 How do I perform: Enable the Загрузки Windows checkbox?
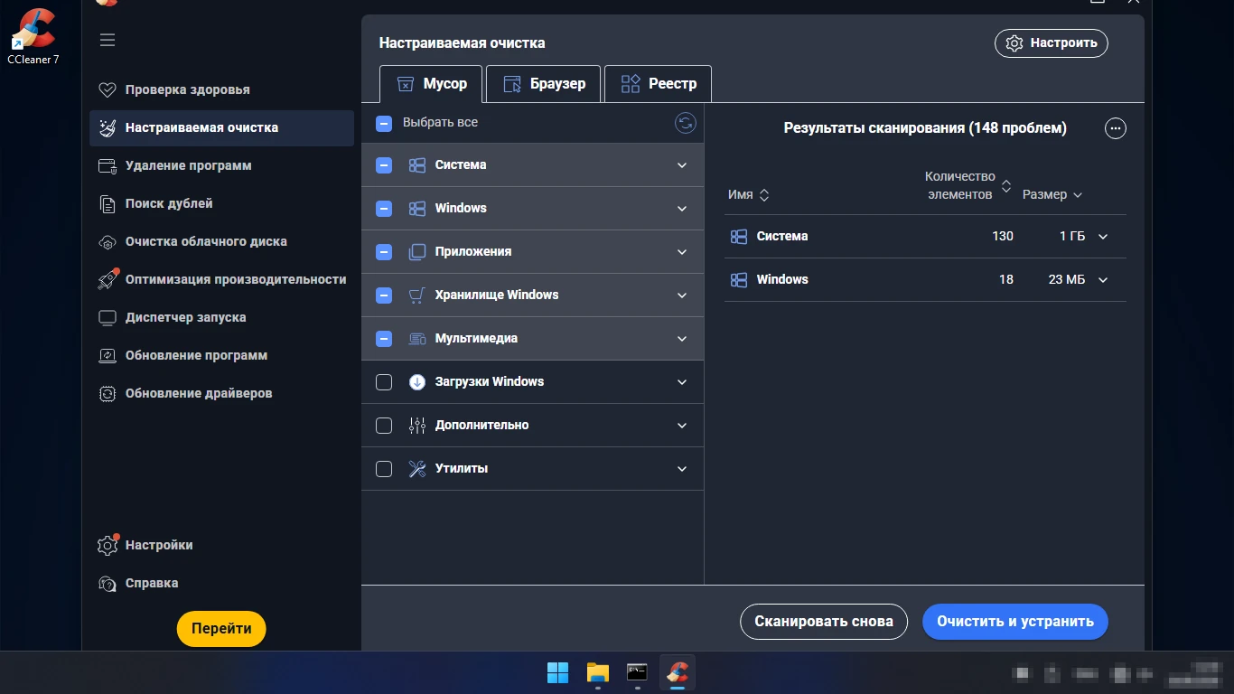tap(384, 382)
